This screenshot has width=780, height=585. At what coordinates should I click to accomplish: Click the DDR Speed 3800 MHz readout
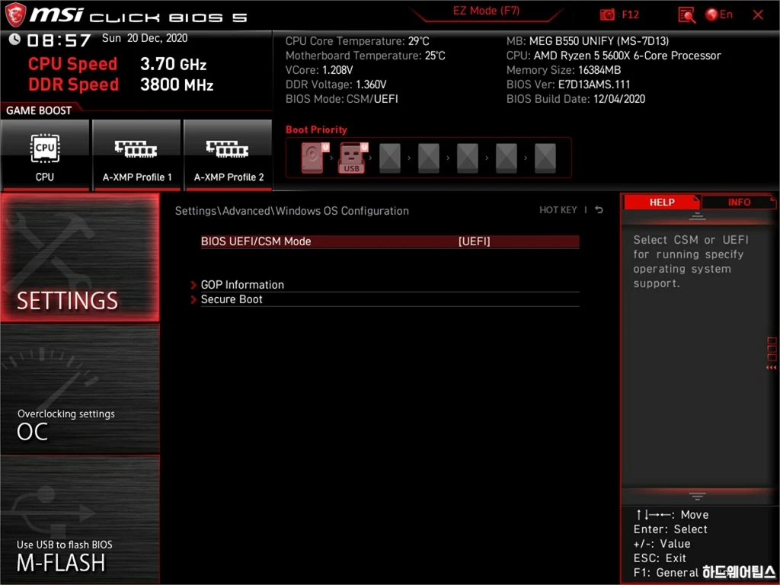click(121, 85)
